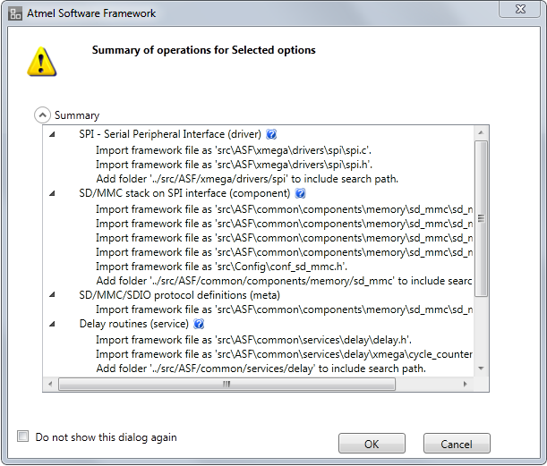Select the import line for delay.h

(x=253, y=340)
